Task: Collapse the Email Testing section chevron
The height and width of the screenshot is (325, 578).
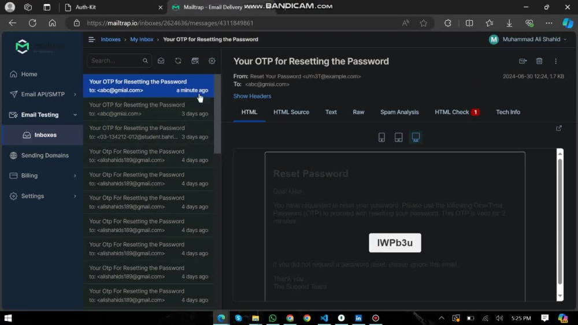Action: click(x=75, y=115)
